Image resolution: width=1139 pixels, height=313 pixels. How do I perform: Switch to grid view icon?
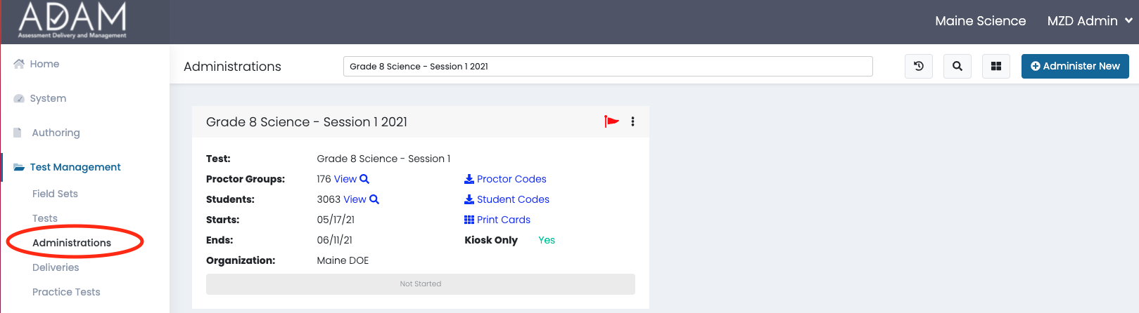click(996, 66)
